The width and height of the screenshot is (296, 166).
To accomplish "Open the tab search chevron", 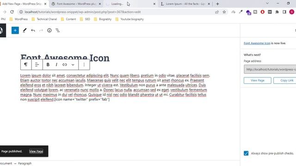I will click(267, 3).
